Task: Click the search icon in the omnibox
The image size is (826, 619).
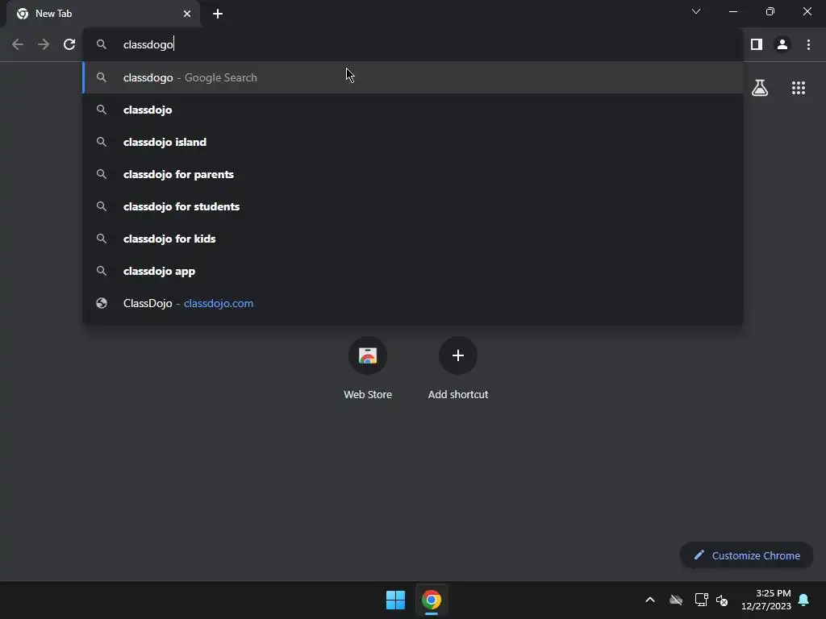Action: coord(101,44)
